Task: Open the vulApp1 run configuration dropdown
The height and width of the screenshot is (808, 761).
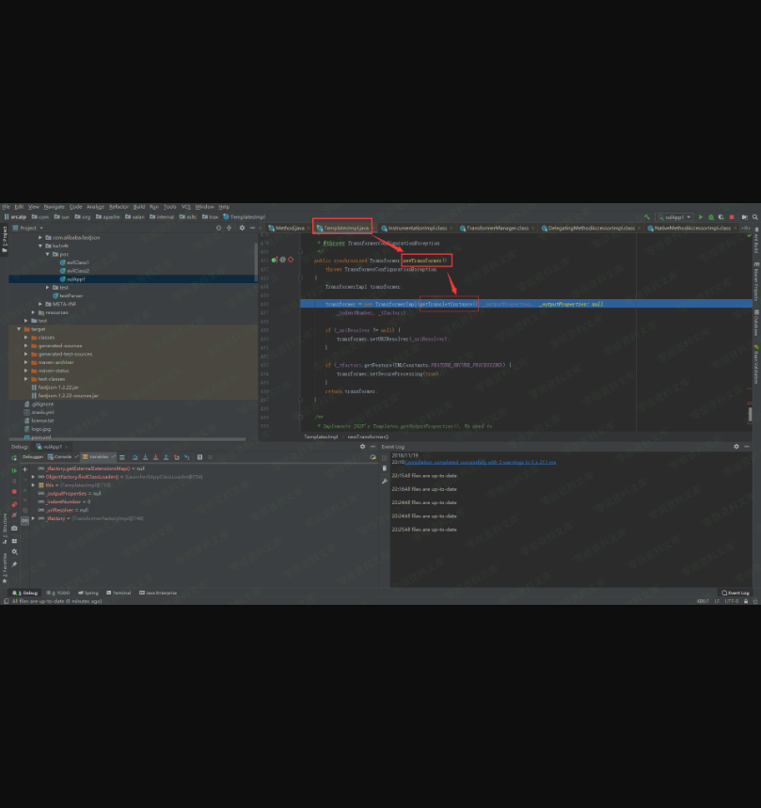Action: click(674, 216)
